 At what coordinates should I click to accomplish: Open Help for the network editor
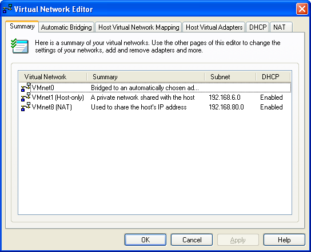click(x=284, y=239)
